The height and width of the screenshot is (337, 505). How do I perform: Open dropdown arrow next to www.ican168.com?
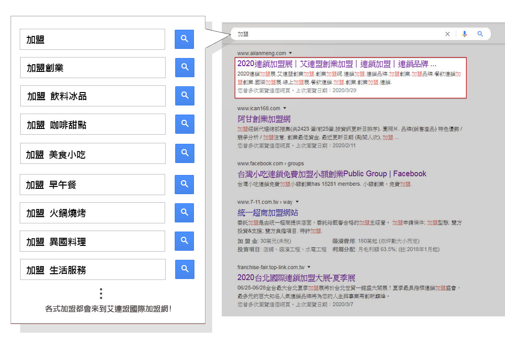(285, 108)
